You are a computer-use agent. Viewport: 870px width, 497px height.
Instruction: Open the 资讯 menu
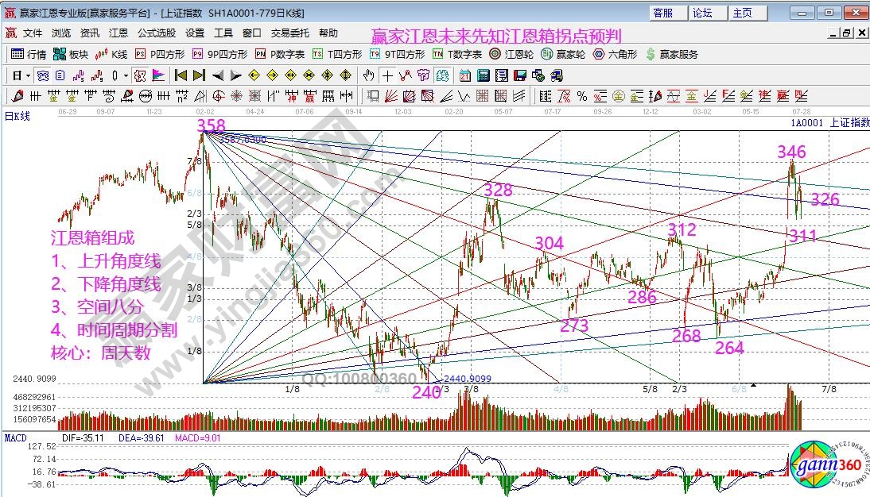point(89,33)
